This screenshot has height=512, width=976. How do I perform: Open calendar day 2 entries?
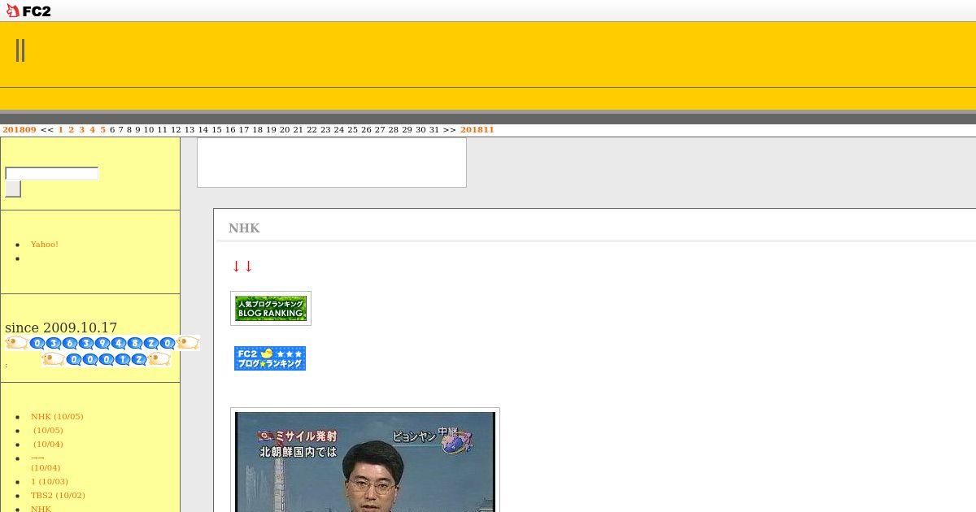pyautogui.click(x=72, y=130)
